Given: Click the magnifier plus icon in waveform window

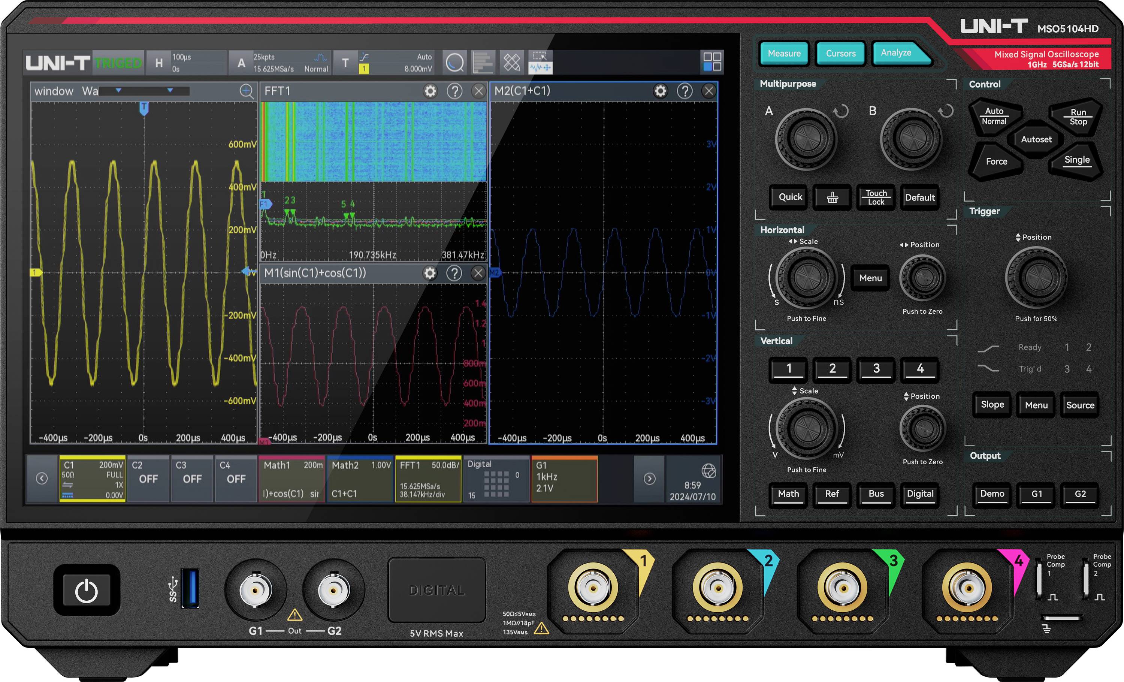Looking at the screenshot, I should click(246, 91).
